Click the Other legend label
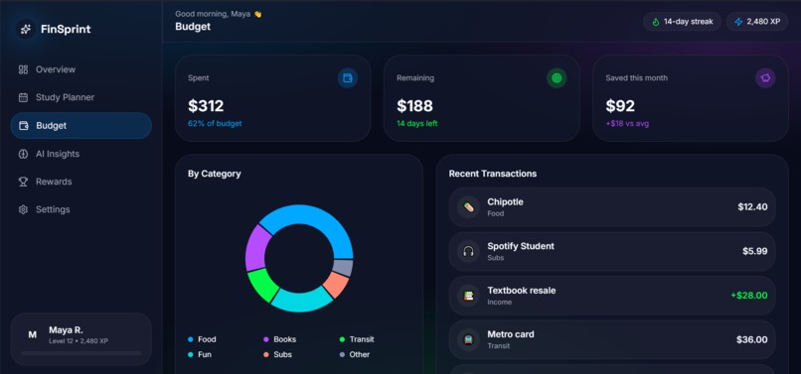This screenshot has width=801, height=374. coord(360,354)
